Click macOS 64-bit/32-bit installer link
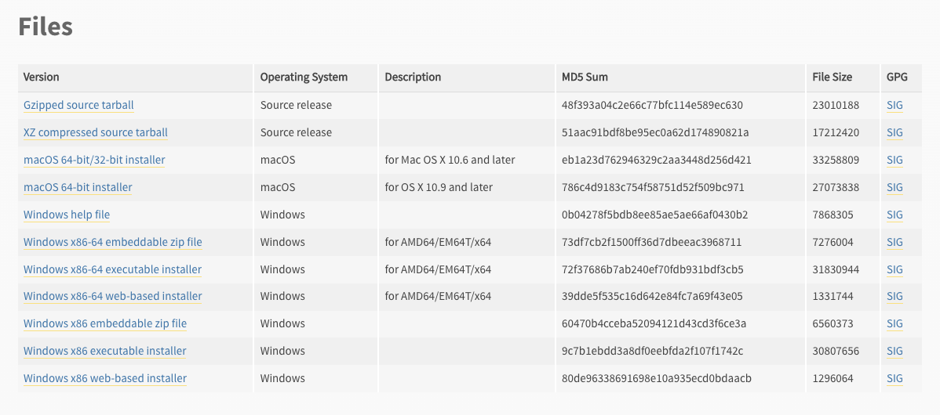 point(94,160)
